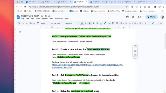Open version history clock icon
This screenshot has width=166, height=93.
[x=127, y=17]
